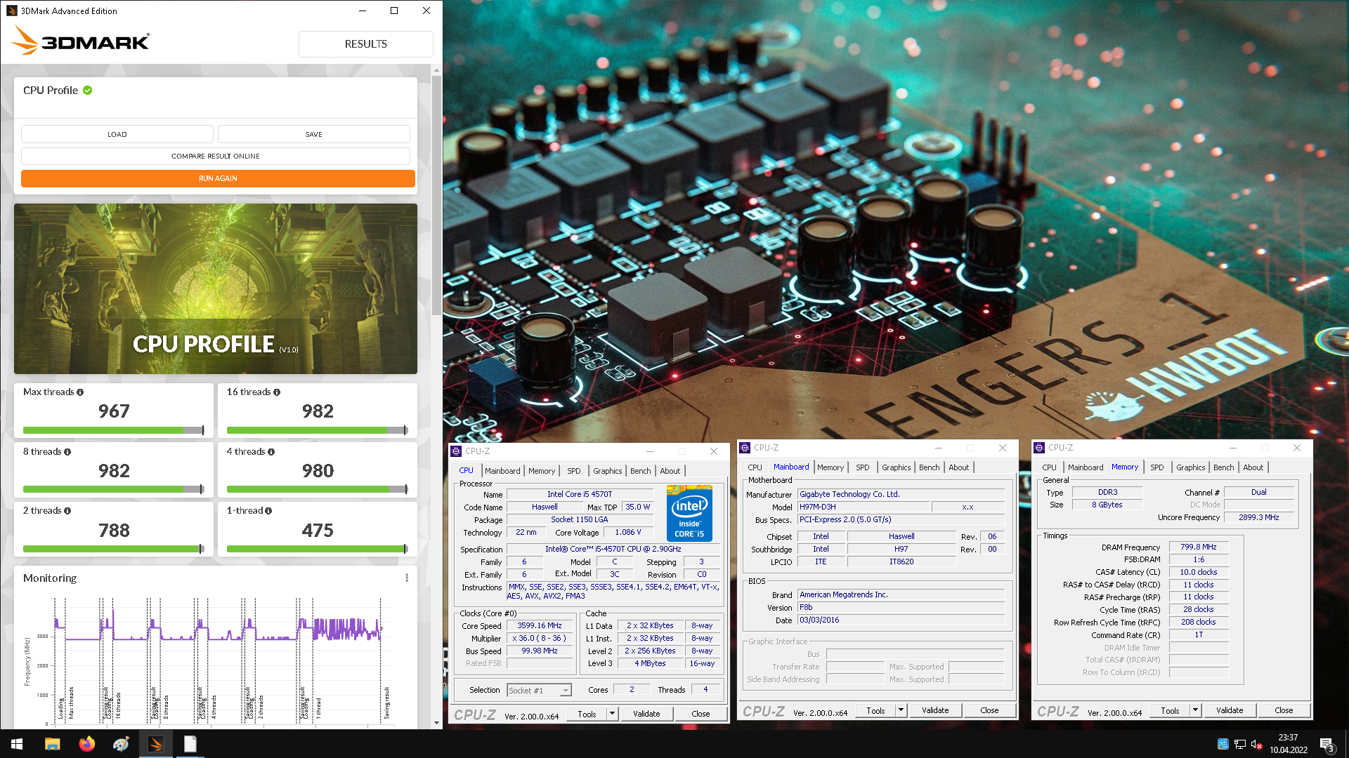This screenshot has width=1349, height=758.
Task: Click mainboard model value H97M-D3H
Action: 864,507
